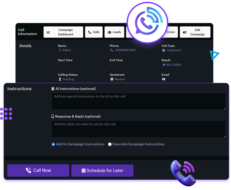Click the resize handle of AI Instructions box
The image size is (231, 190).
224,108
